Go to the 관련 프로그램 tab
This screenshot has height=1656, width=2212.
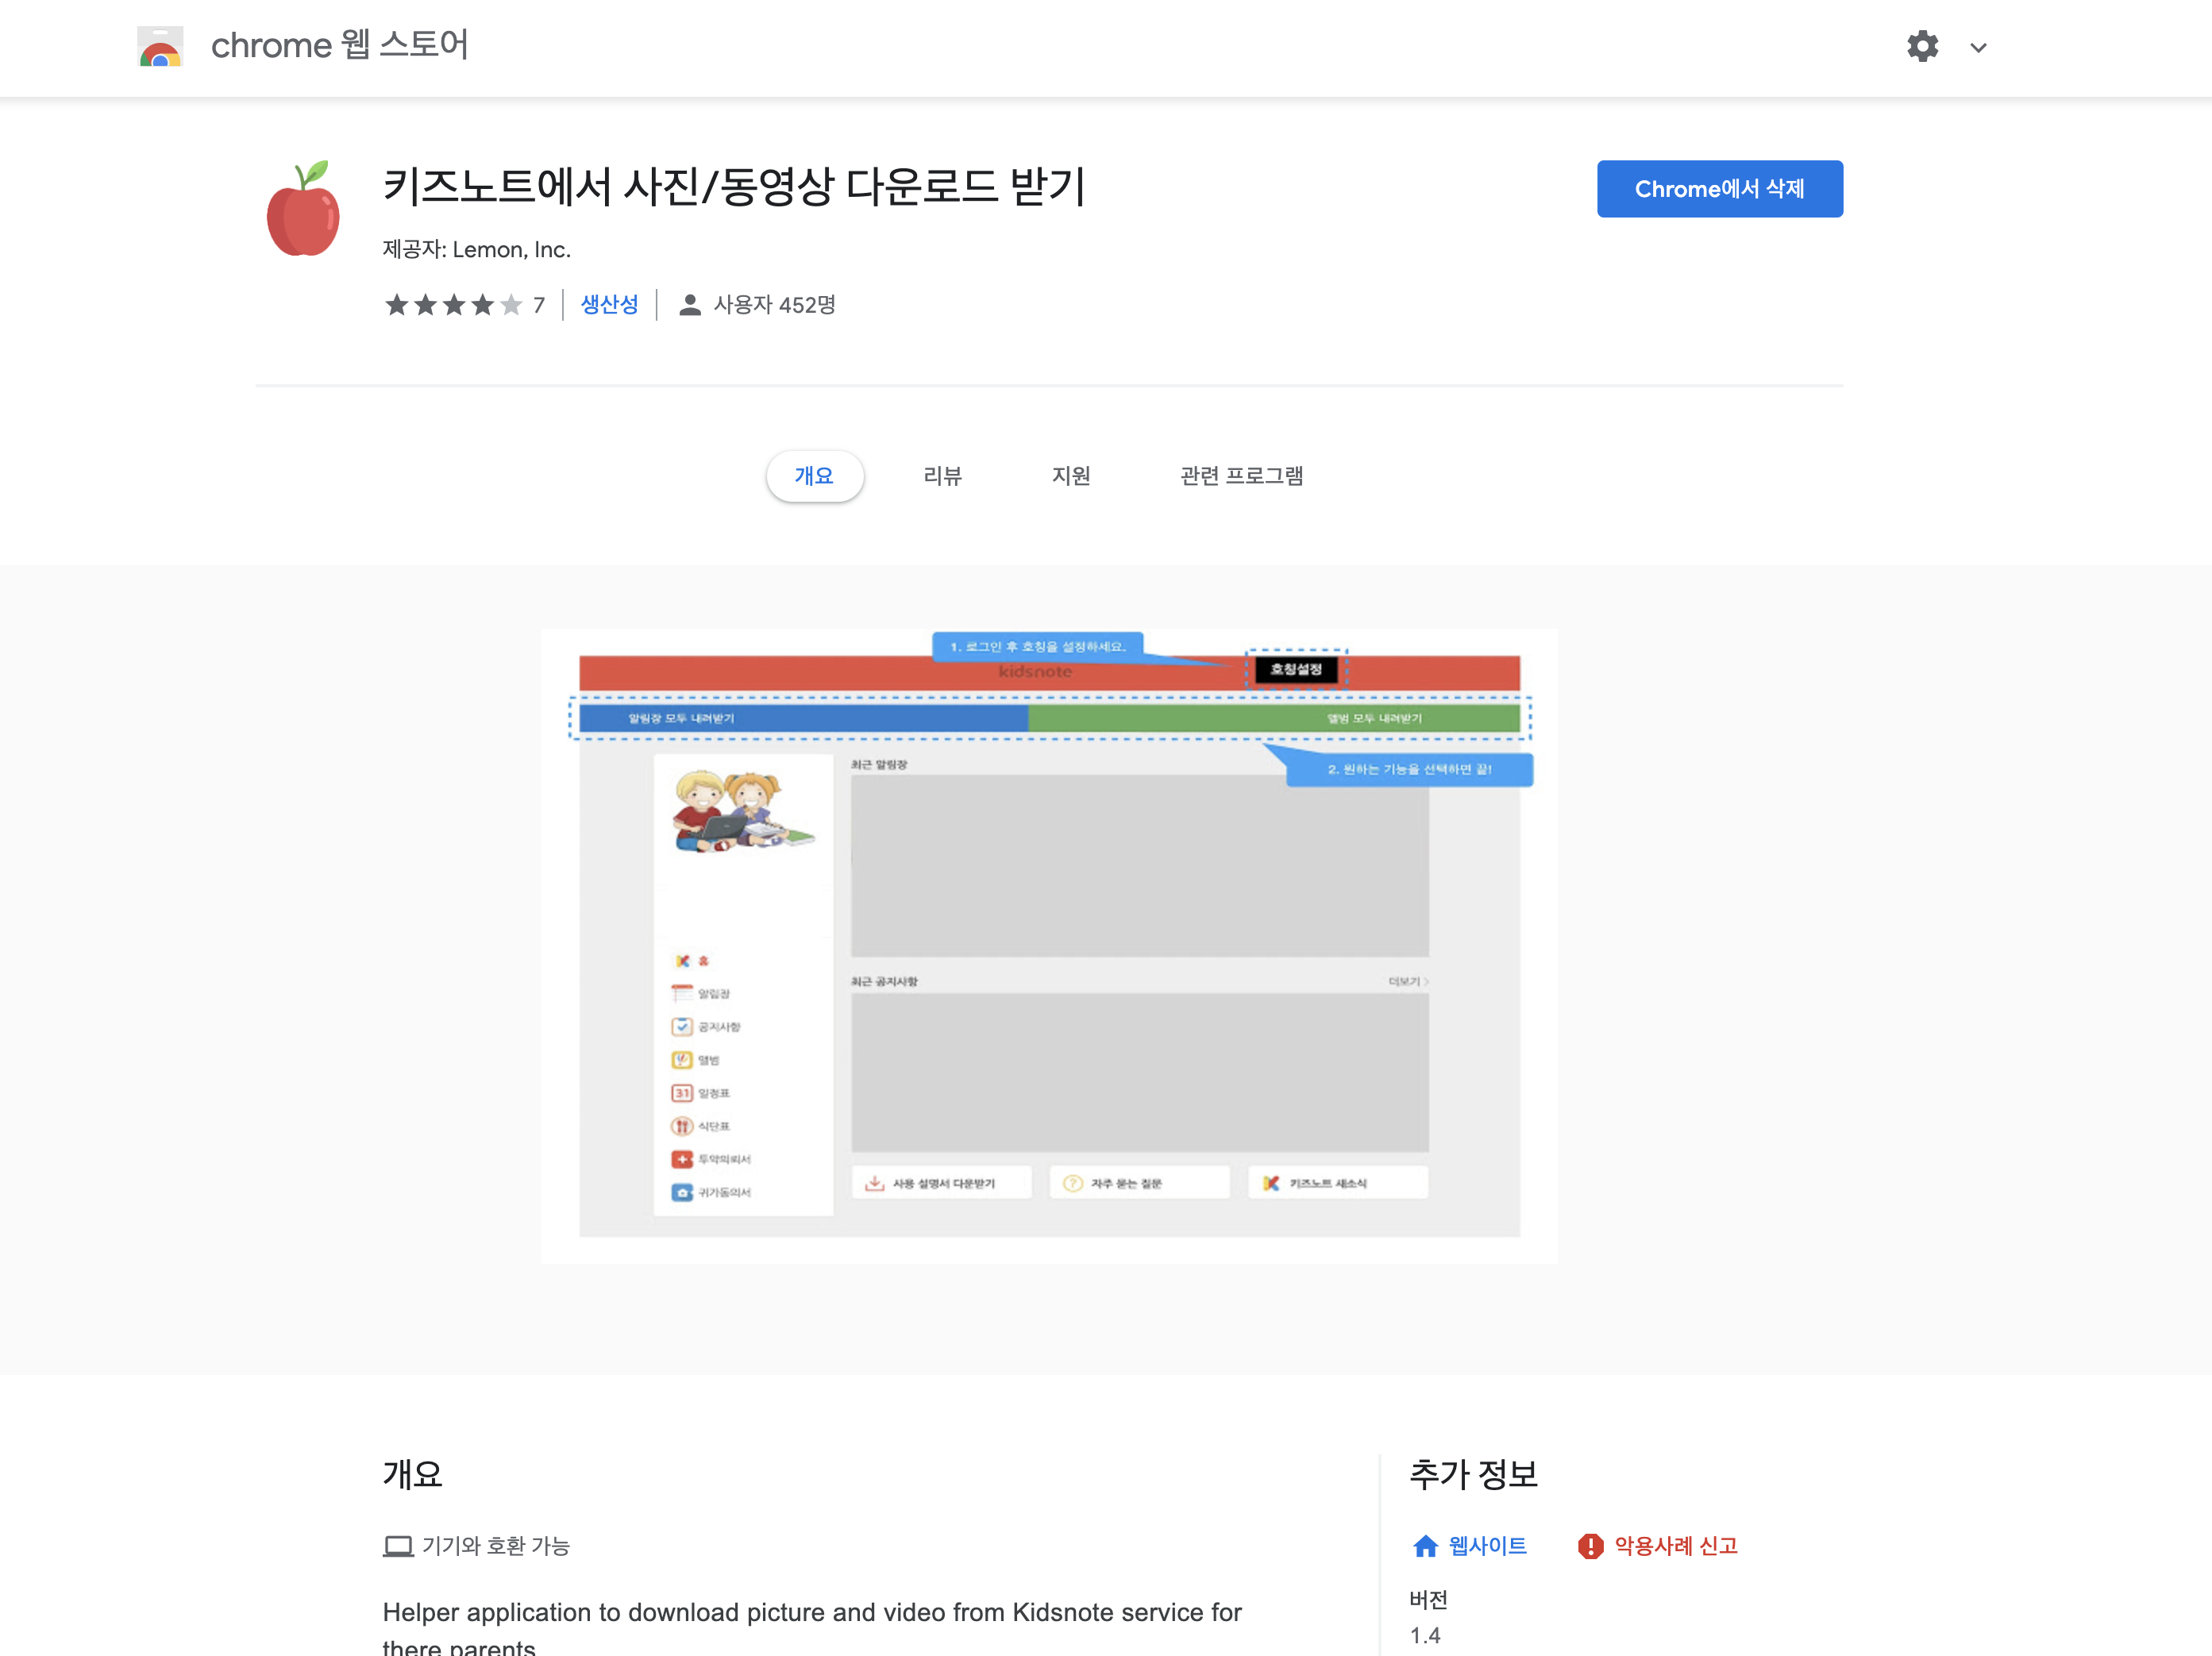(x=1241, y=476)
